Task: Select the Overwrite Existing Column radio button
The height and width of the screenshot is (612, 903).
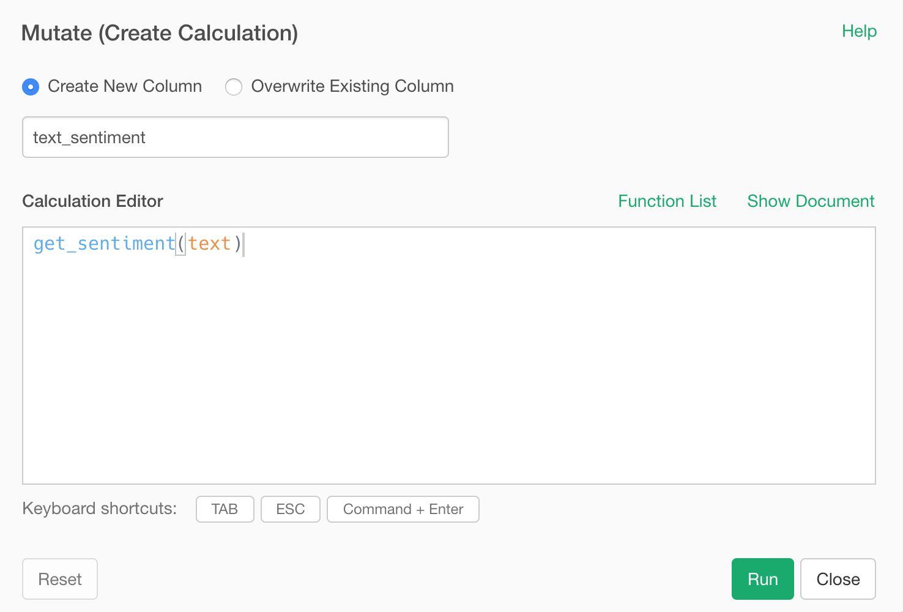Action: (x=234, y=87)
